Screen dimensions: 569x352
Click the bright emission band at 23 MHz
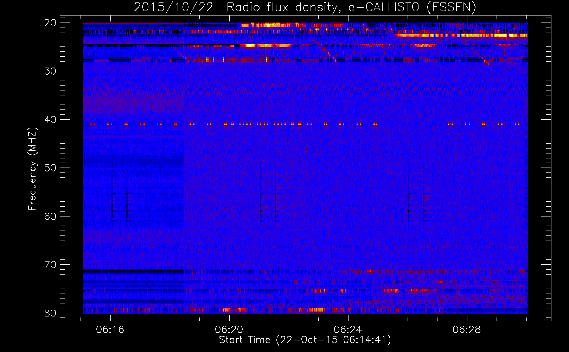(x=461, y=36)
